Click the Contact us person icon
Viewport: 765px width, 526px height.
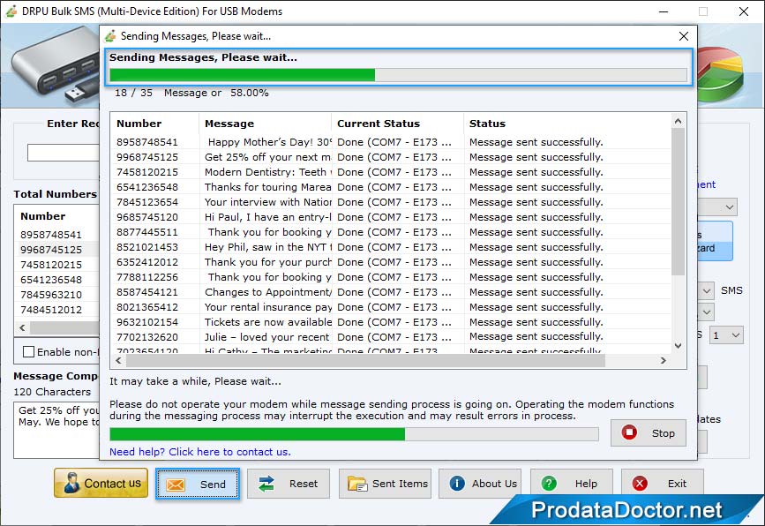click(x=71, y=483)
